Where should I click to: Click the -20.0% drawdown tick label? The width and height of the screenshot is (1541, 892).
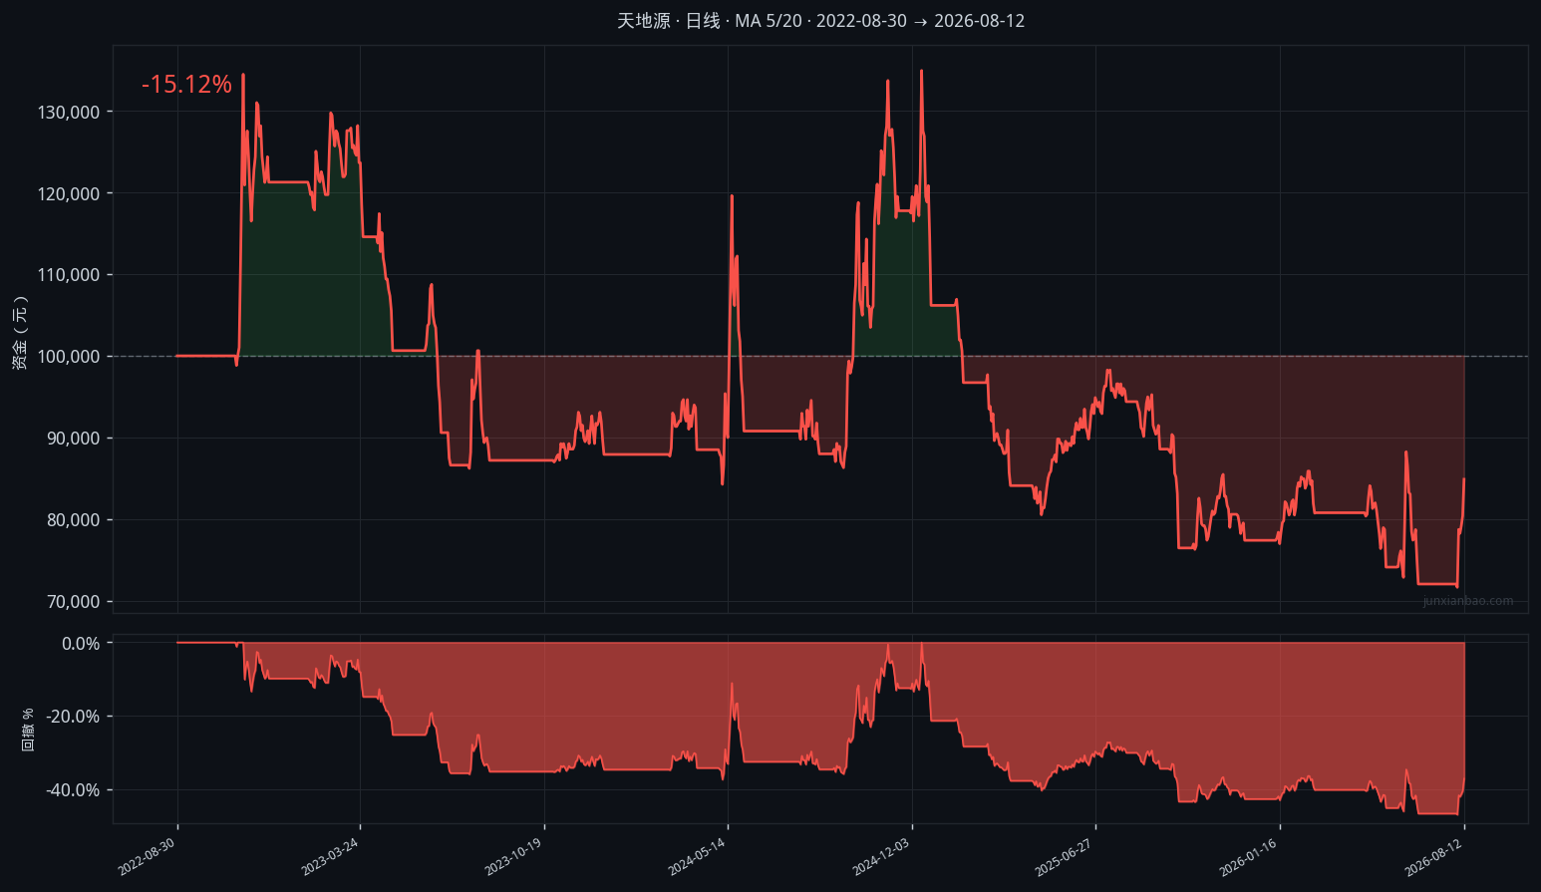point(73,717)
